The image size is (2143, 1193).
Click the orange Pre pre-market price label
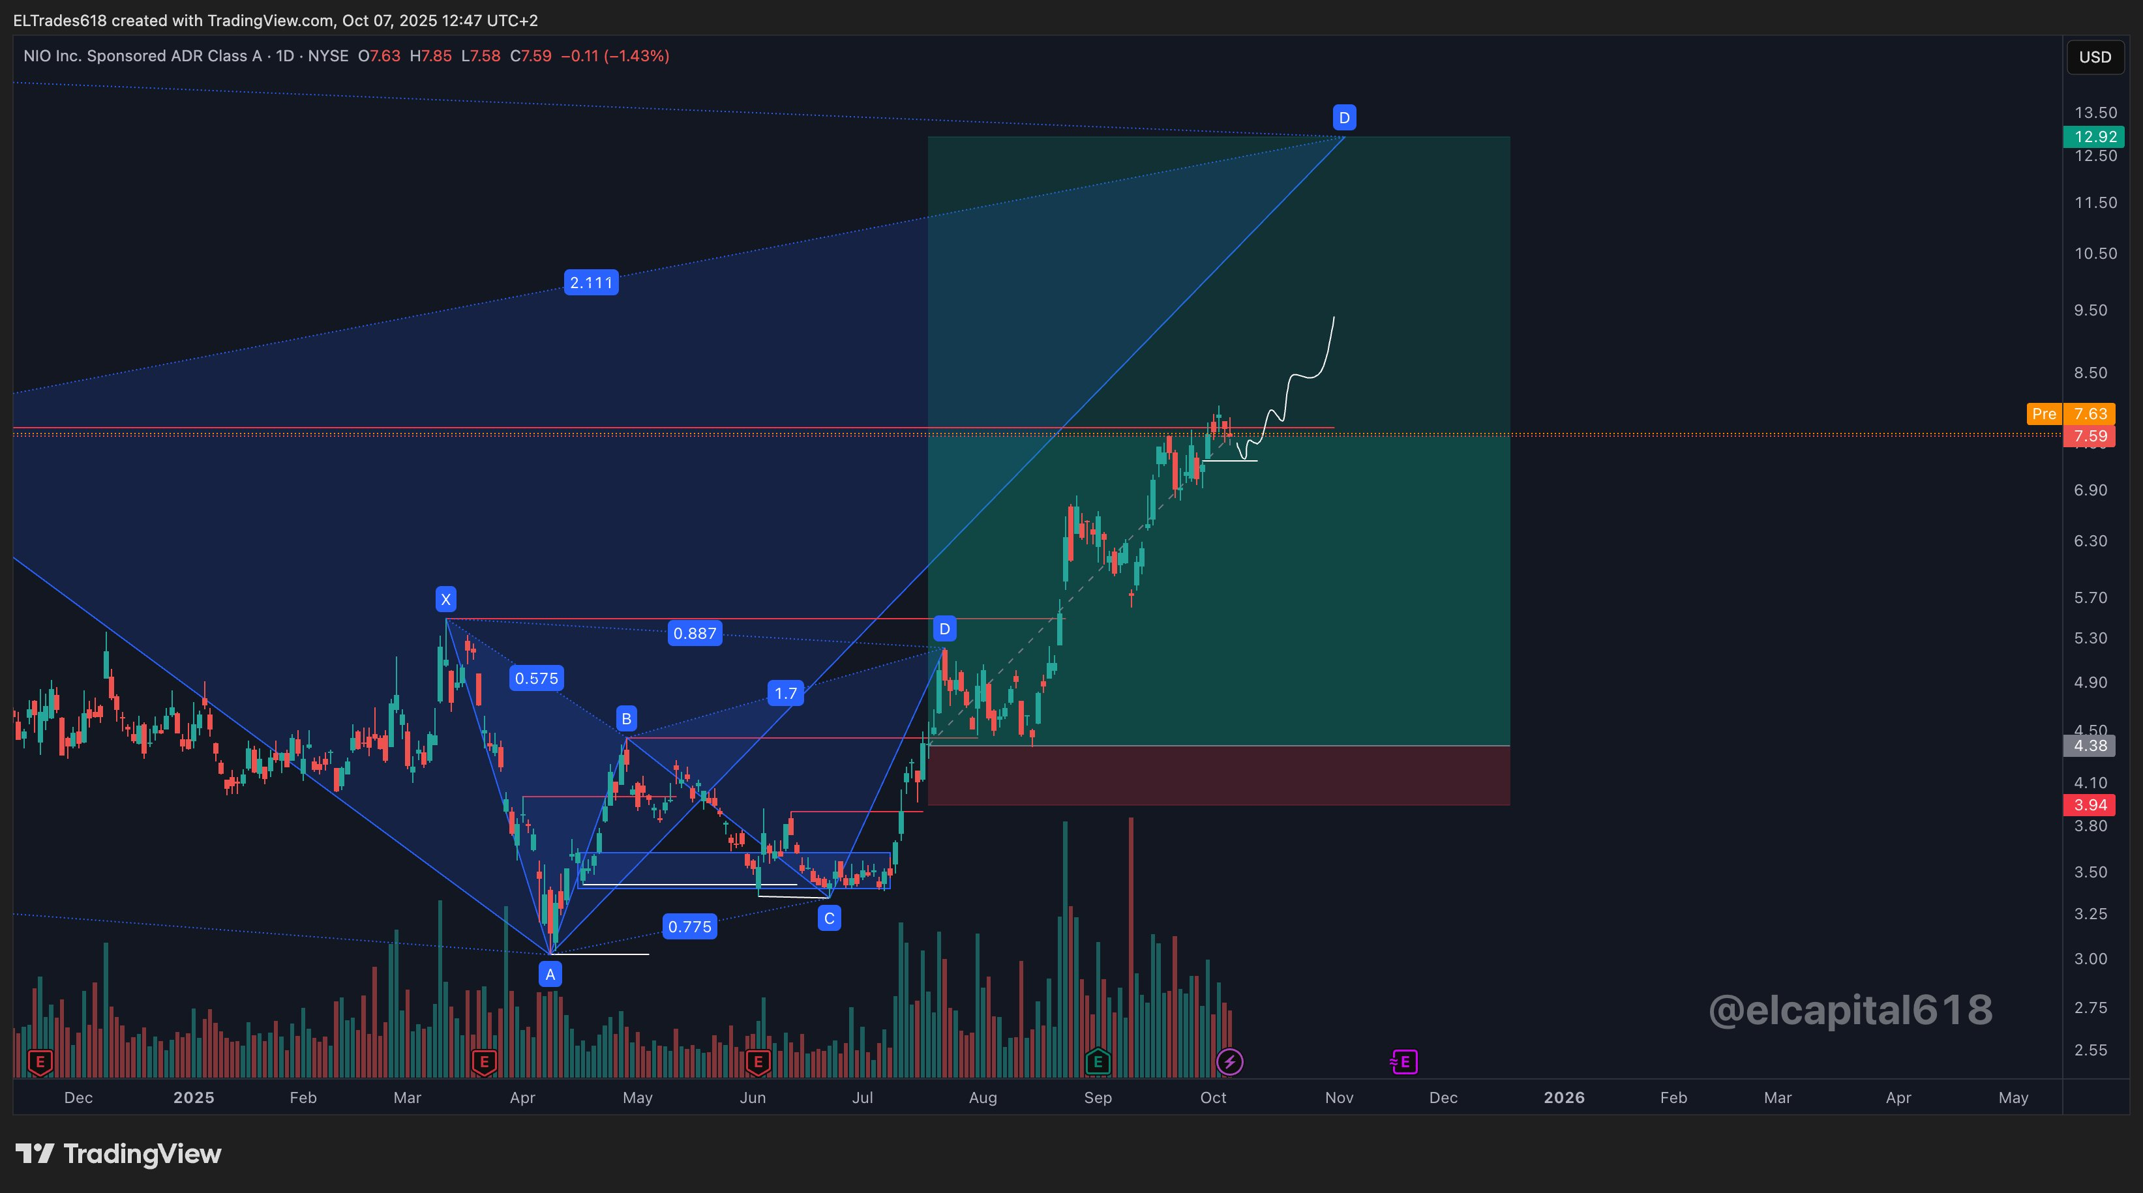click(x=2045, y=413)
